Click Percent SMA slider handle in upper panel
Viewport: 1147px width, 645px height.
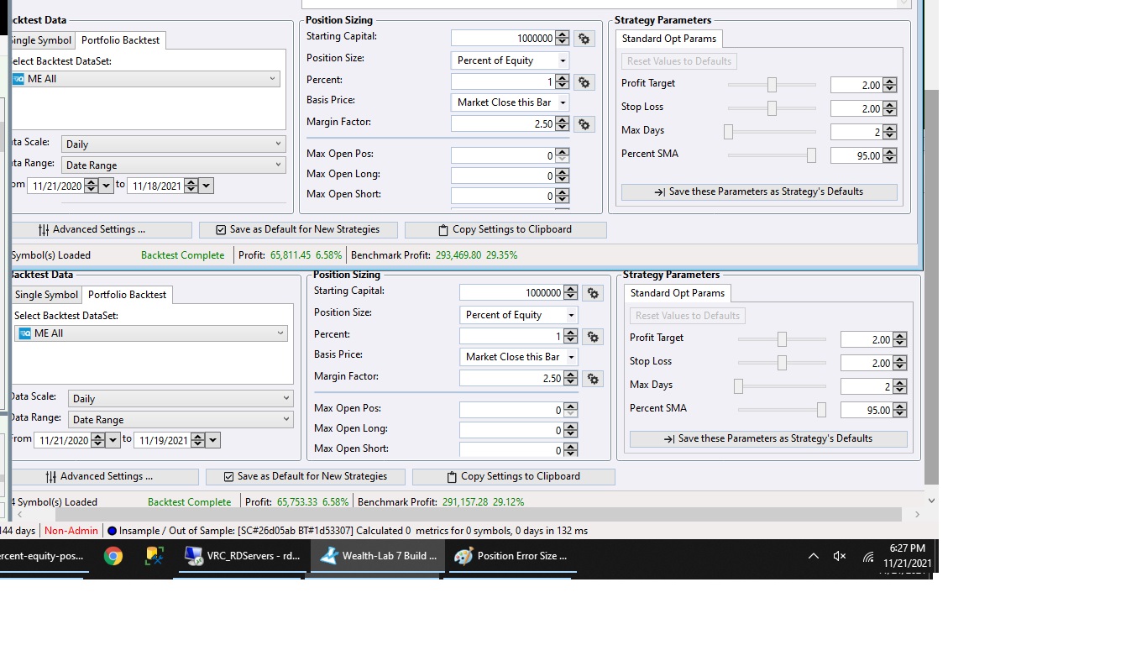(x=811, y=155)
